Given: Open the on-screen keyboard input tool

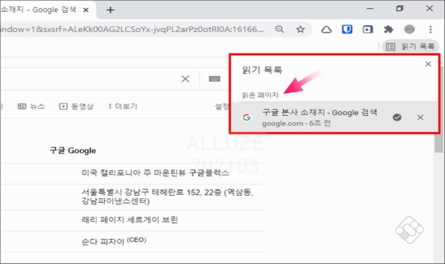Looking at the screenshot, I should [x=215, y=79].
